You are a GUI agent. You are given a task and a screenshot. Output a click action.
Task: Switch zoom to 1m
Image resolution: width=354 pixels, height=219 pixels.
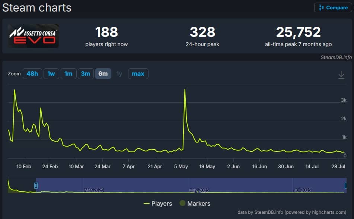click(68, 73)
